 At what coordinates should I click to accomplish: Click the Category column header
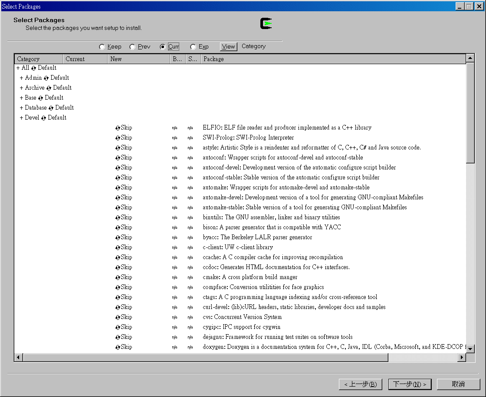(39, 59)
